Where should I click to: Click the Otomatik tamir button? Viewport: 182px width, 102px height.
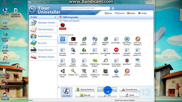click(x=129, y=90)
